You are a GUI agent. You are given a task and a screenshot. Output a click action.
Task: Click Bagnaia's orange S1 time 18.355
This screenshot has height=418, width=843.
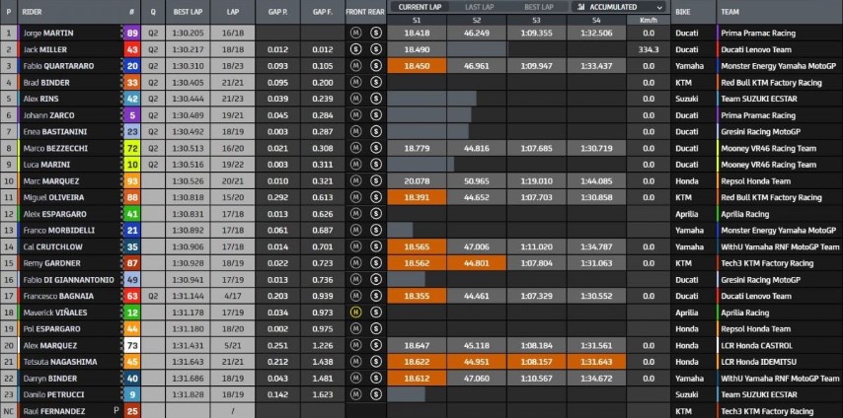pyautogui.click(x=417, y=296)
